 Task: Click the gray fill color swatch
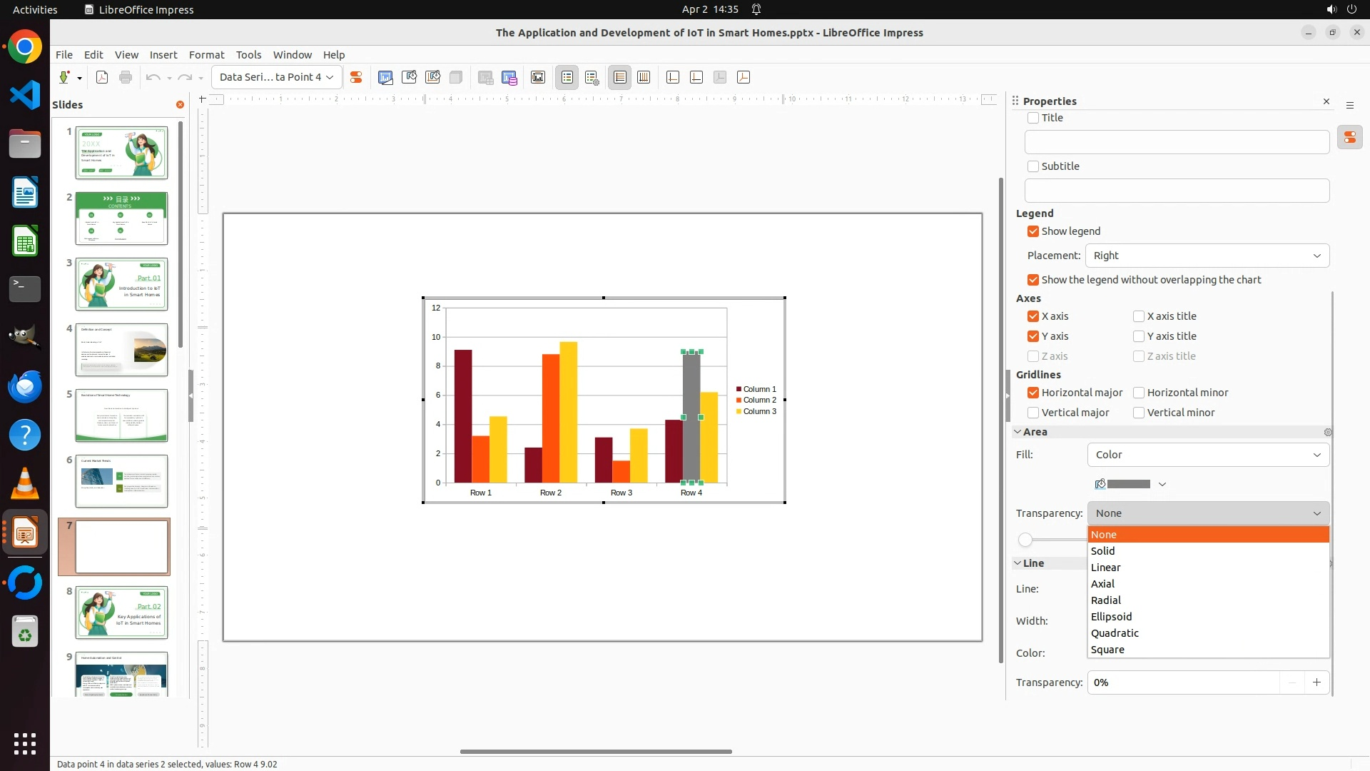pos(1127,484)
